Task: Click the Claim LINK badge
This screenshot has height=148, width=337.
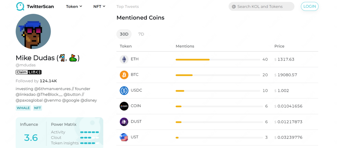Action: 29,72
